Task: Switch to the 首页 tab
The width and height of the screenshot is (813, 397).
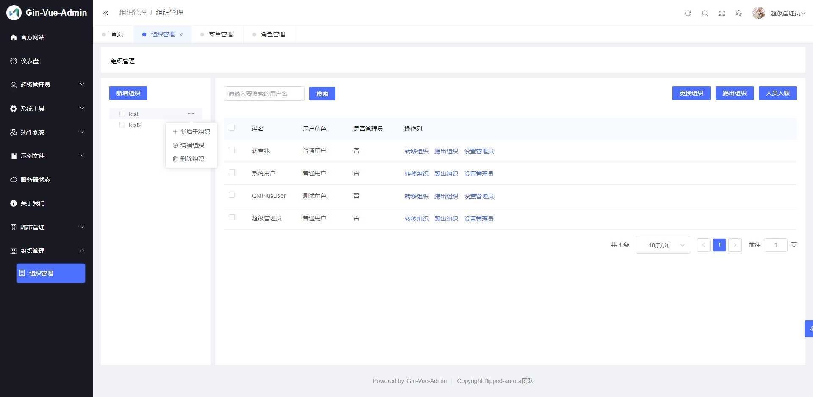Action: click(113, 34)
